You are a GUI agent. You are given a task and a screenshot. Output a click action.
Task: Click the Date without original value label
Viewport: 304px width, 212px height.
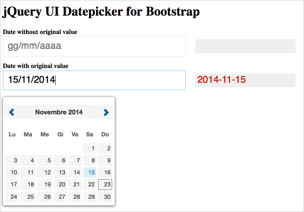coord(40,32)
